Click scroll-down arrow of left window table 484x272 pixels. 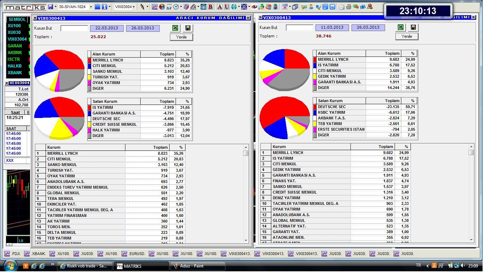[246, 240]
